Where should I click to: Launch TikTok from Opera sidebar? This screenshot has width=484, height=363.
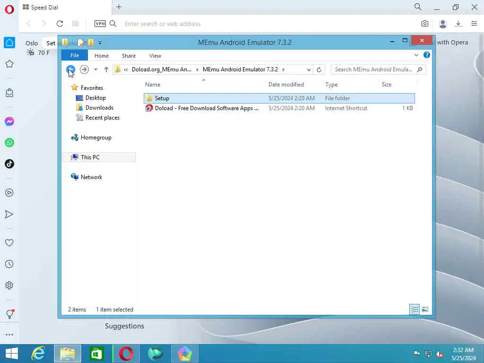(x=9, y=164)
